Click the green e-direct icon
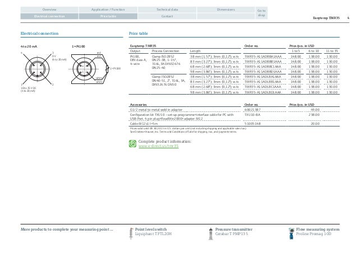 coord(132,144)
